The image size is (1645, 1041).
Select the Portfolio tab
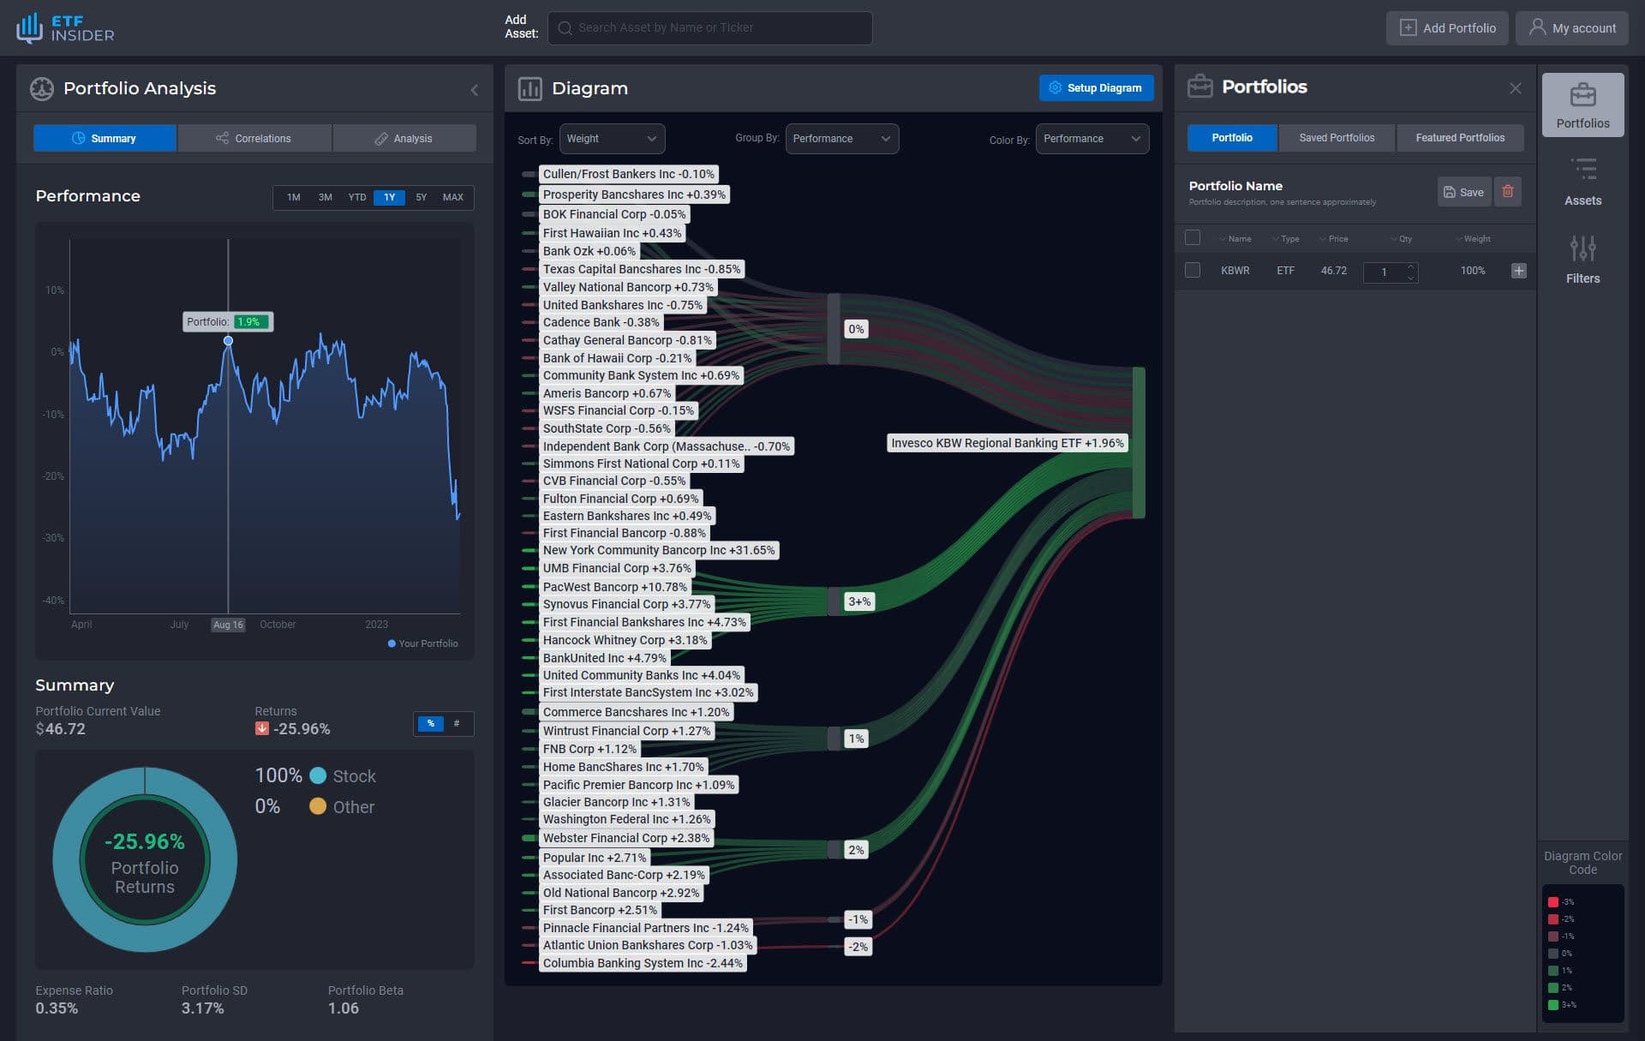pos(1231,138)
